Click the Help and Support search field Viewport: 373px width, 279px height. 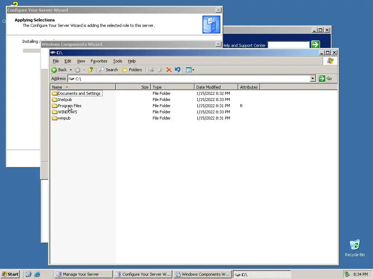point(288,45)
